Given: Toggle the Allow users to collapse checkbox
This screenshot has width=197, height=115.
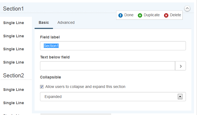Looking at the screenshot, I should pos(42,87).
